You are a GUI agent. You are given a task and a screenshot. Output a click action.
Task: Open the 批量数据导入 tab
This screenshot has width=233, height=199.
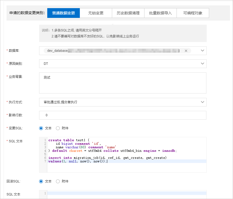coord(160,13)
